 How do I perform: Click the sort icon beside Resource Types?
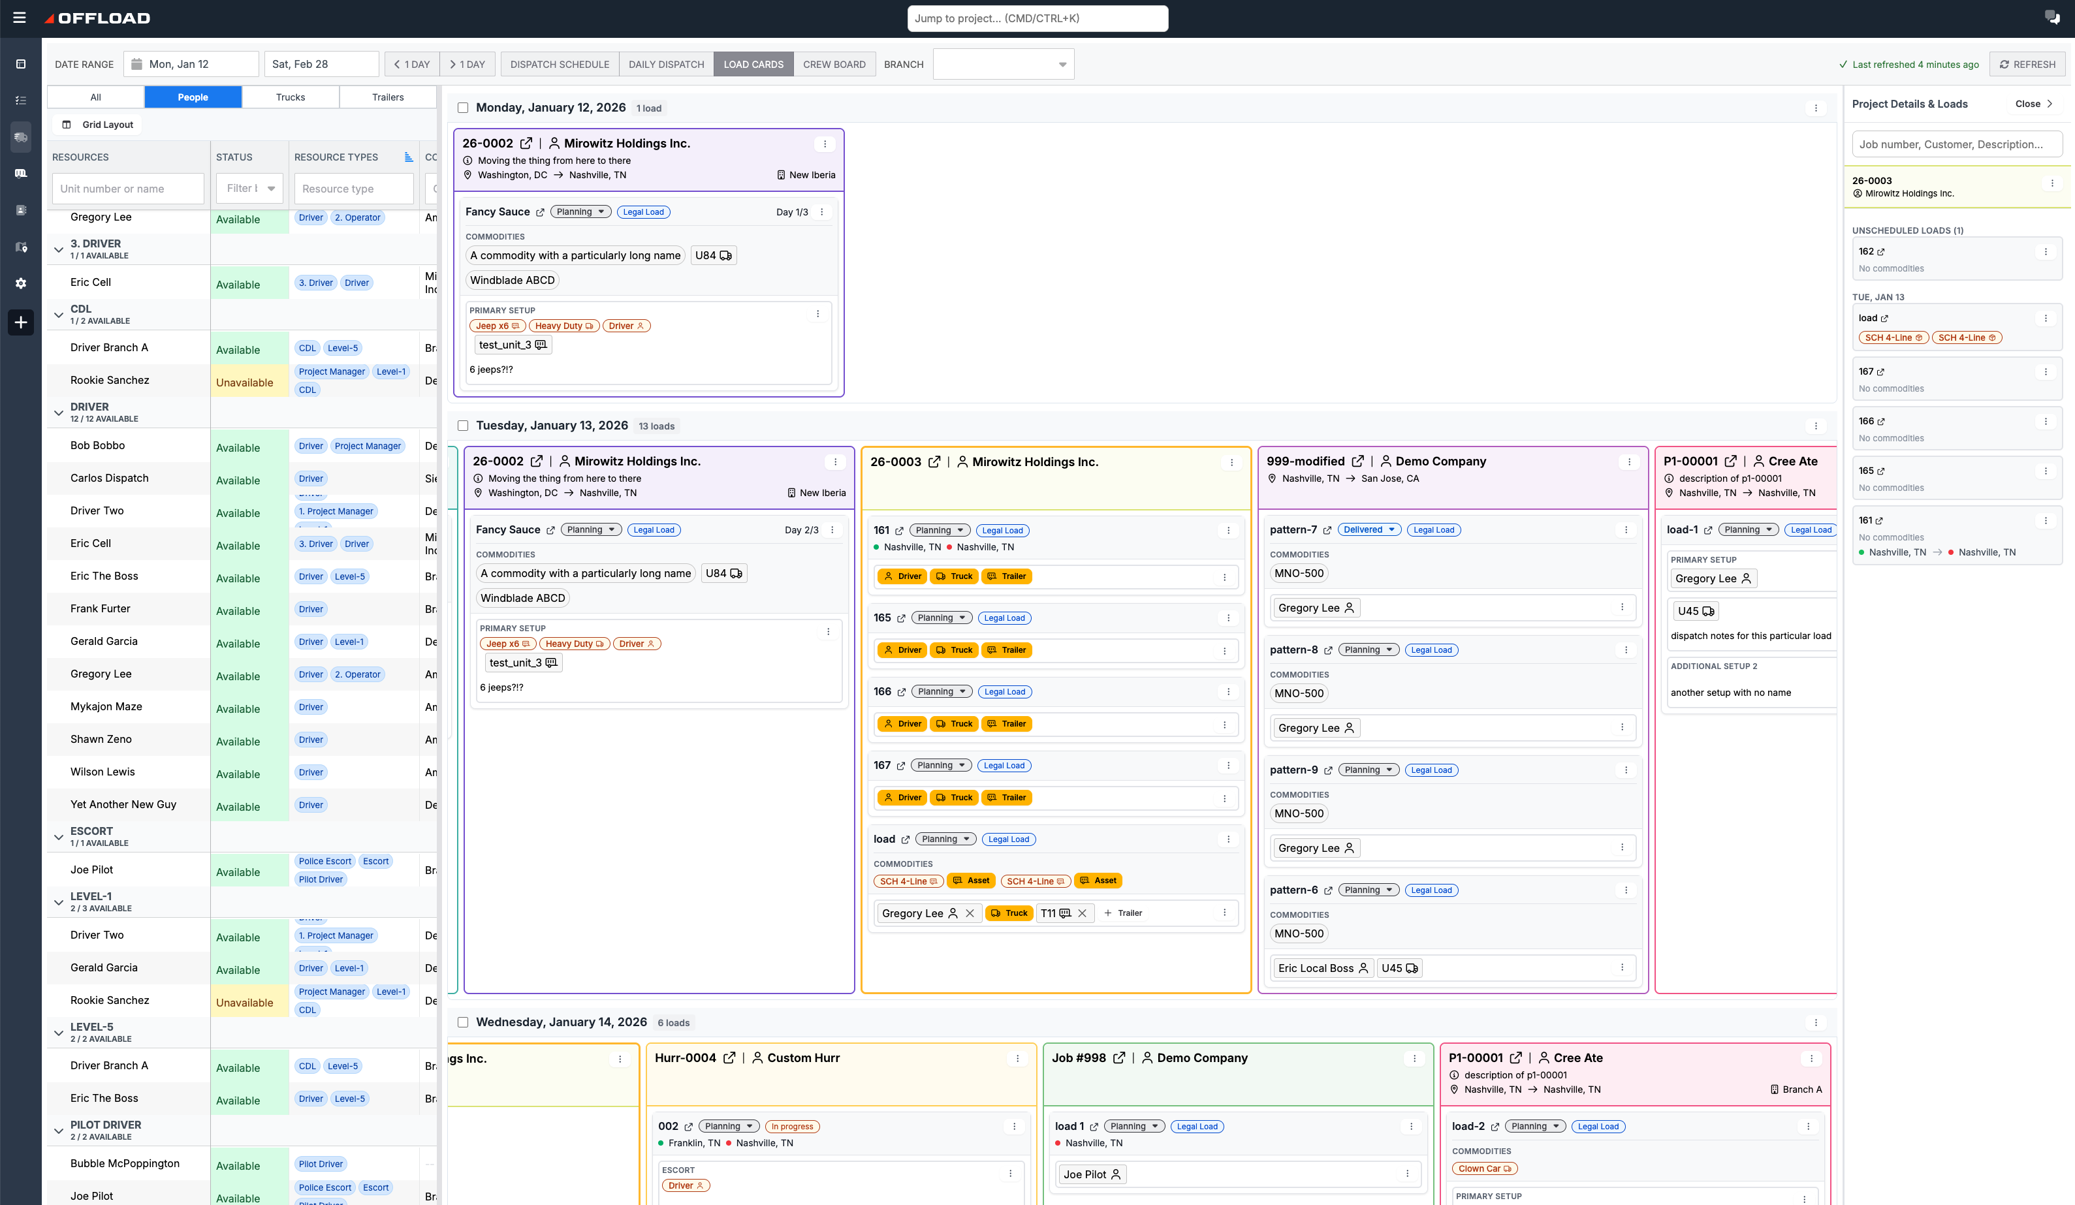(409, 157)
